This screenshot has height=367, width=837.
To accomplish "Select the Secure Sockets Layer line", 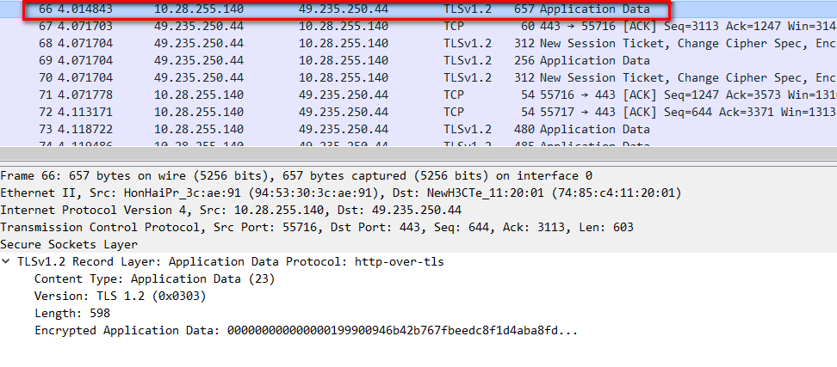I will point(71,244).
